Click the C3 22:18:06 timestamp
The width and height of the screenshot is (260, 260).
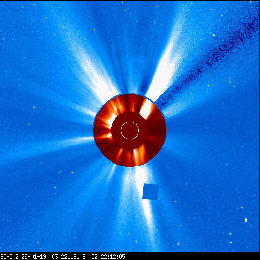coord(69,257)
